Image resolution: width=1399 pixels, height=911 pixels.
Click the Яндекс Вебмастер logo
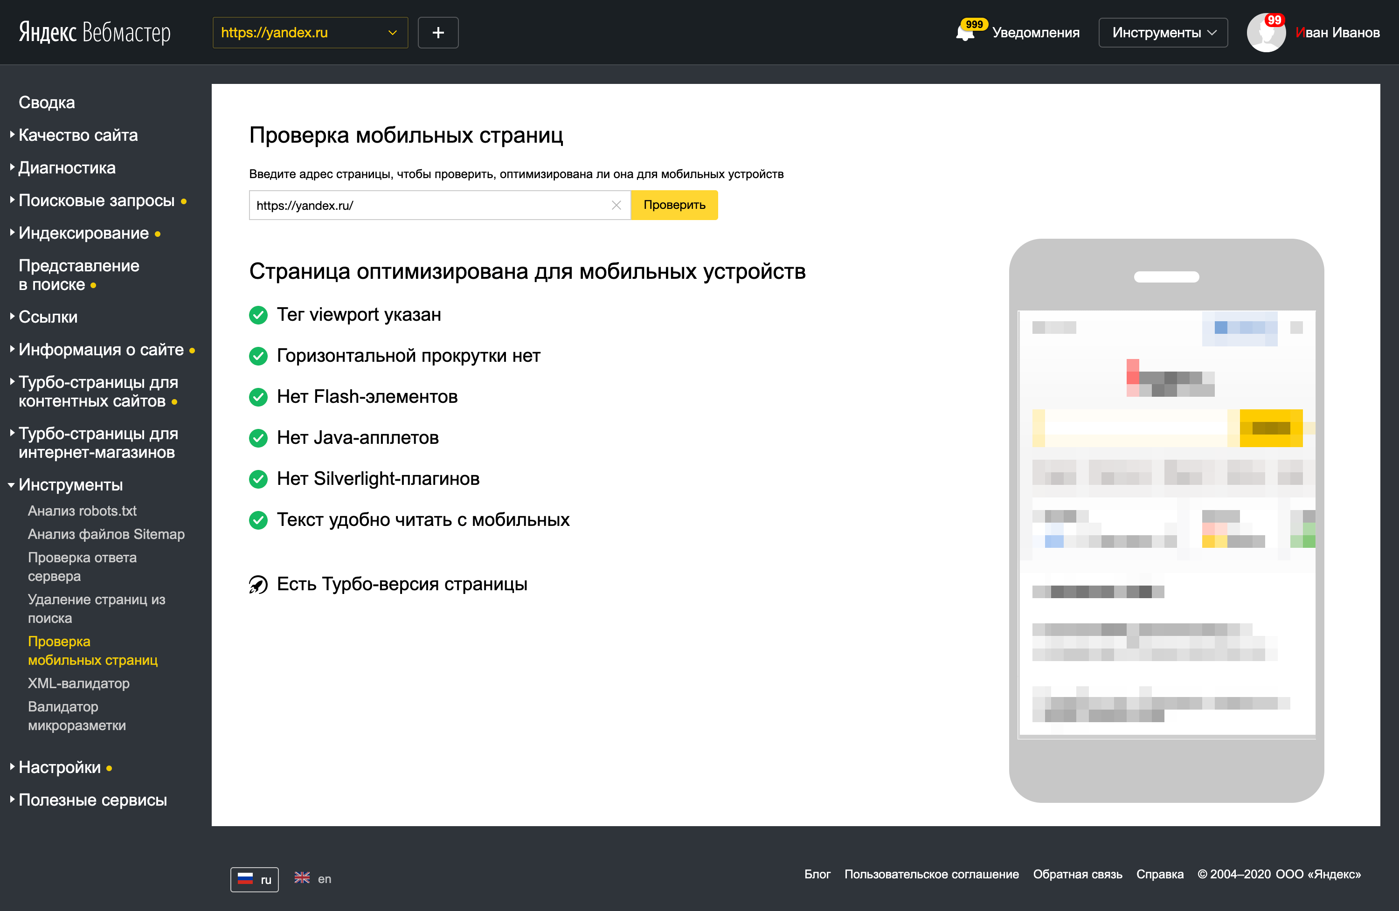(95, 32)
